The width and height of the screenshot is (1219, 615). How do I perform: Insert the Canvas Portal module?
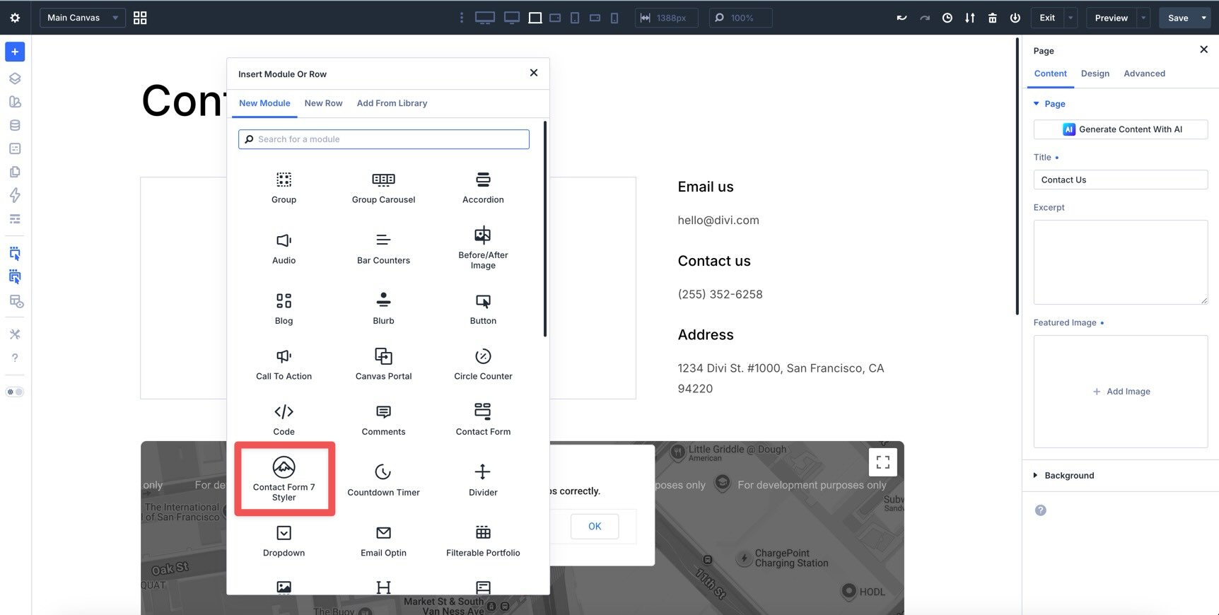tap(383, 365)
